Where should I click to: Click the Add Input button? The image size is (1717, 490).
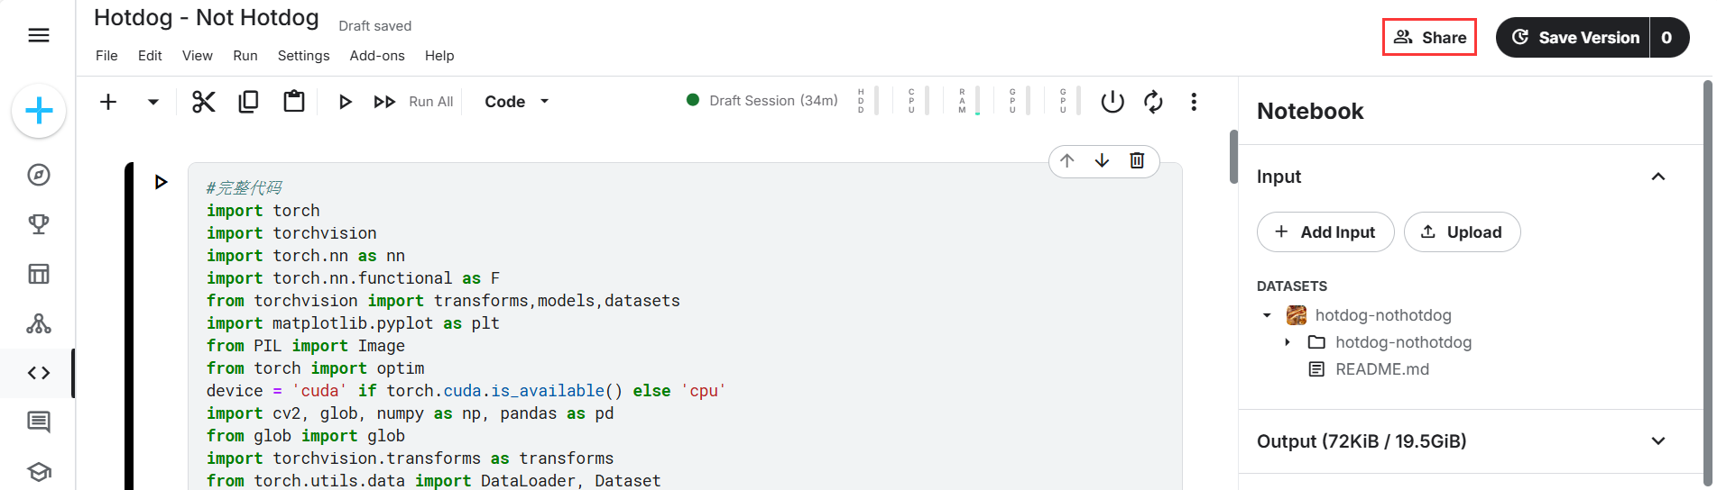[1325, 232]
